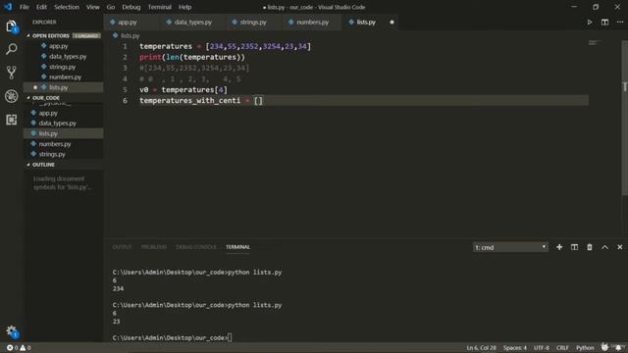The height and width of the screenshot is (353, 628).
Task: Click the warnings count in status bar
Action: point(26,348)
